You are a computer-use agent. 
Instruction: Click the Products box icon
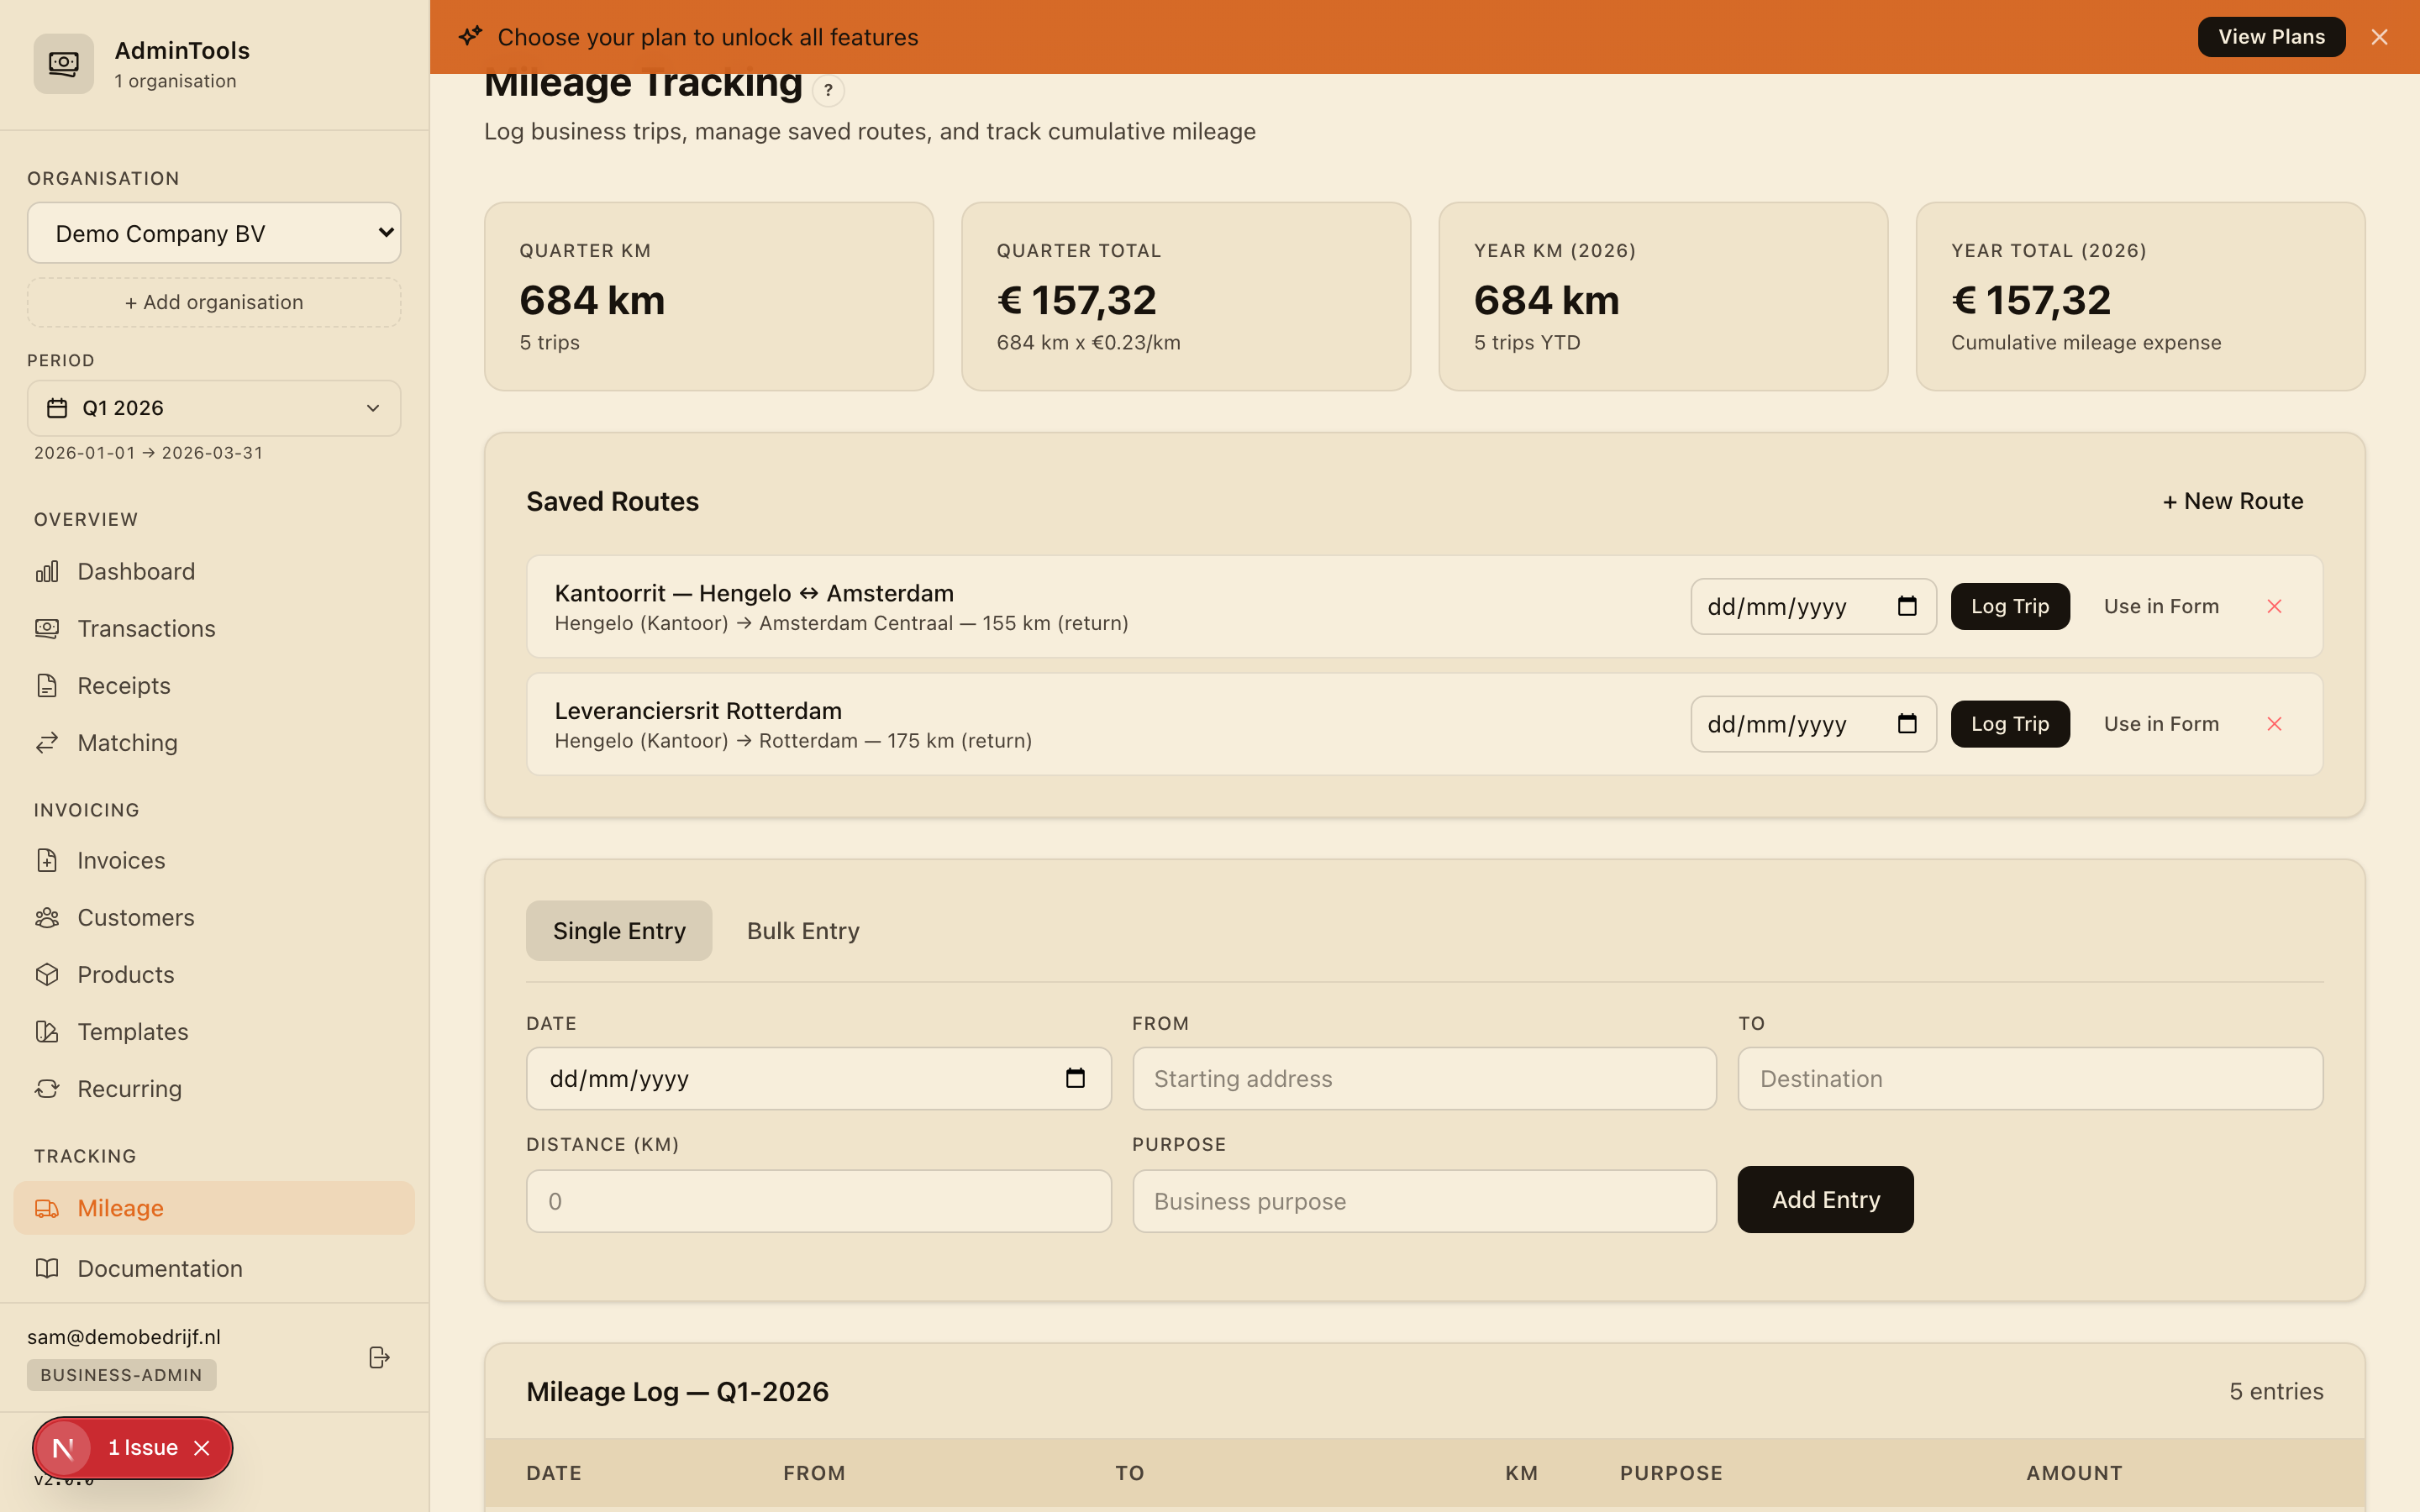click(47, 974)
